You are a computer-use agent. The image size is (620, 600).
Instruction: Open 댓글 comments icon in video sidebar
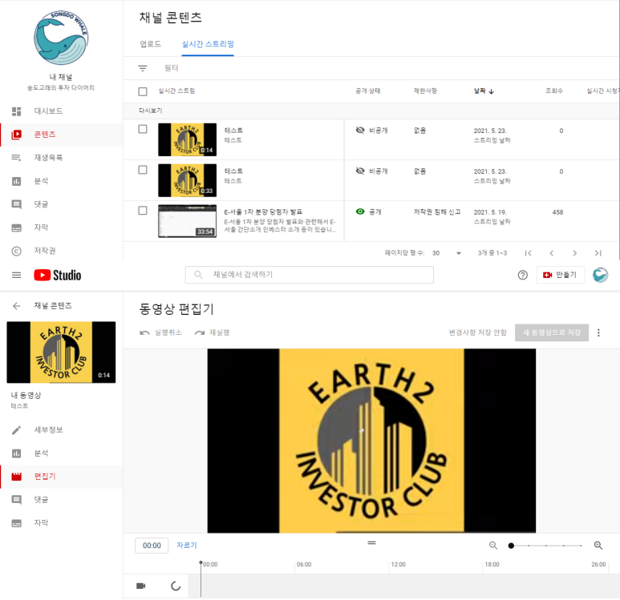pos(17,500)
